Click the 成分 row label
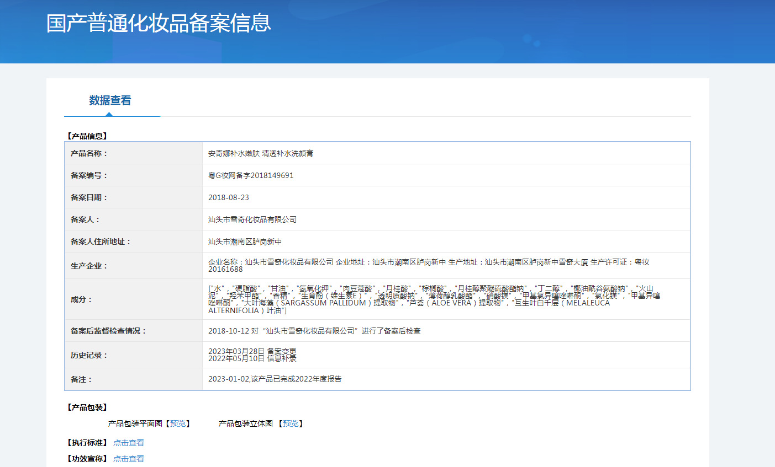 [x=81, y=299]
